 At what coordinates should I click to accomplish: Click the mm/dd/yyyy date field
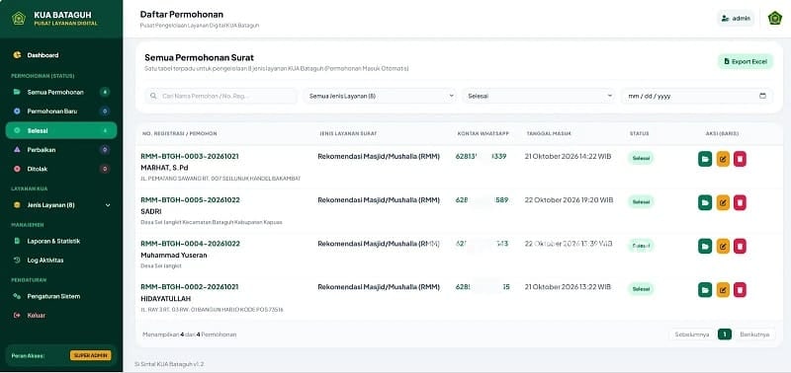[x=697, y=96]
